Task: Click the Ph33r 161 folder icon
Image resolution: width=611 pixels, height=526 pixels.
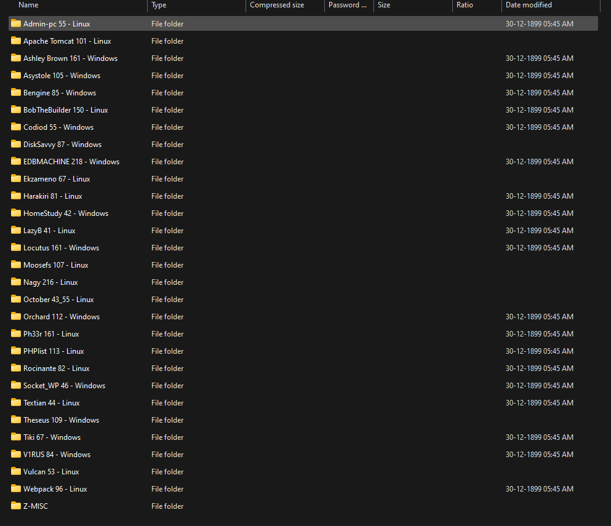Action: click(x=16, y=333)
